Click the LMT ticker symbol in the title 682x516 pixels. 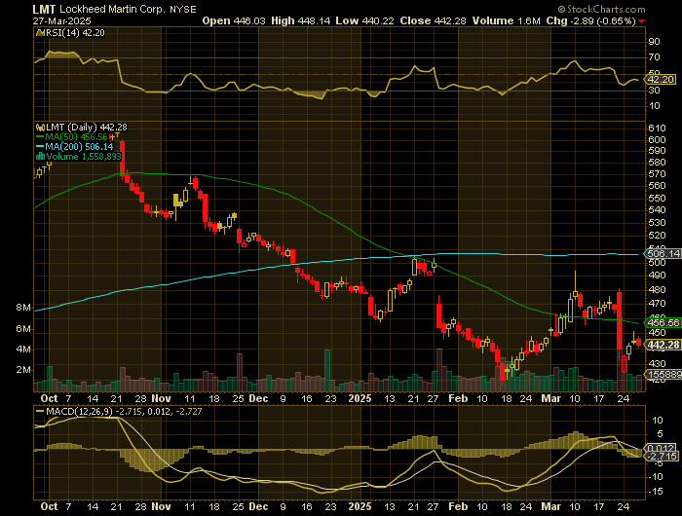point(44,9)
